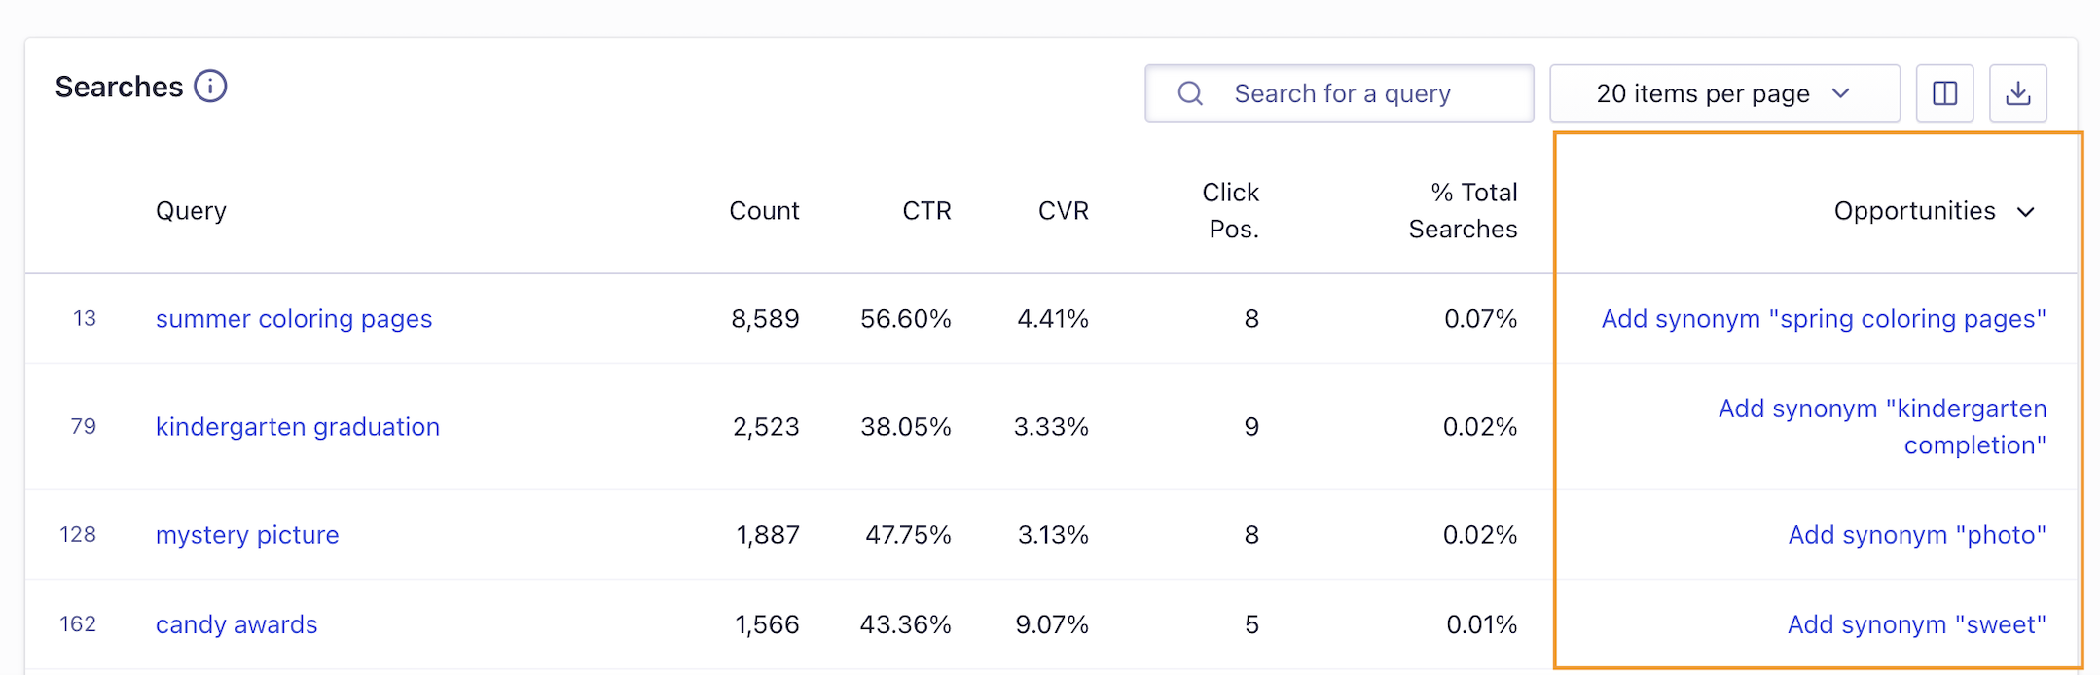Add the synonym "photo" suggestion
Image resolution: width=2100 pixels, height=675 pixels.
[x=1916, y=535]
